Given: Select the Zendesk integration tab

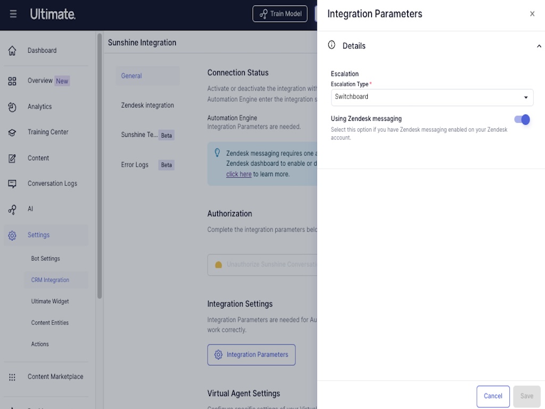Looking at the screenshot, I should (x=147, y=105).
